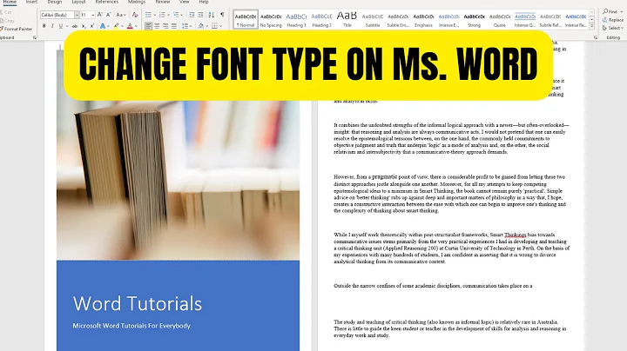This screenshot has width=627, height=351.
Task: Toggle italic formatting
Action: 52,26
